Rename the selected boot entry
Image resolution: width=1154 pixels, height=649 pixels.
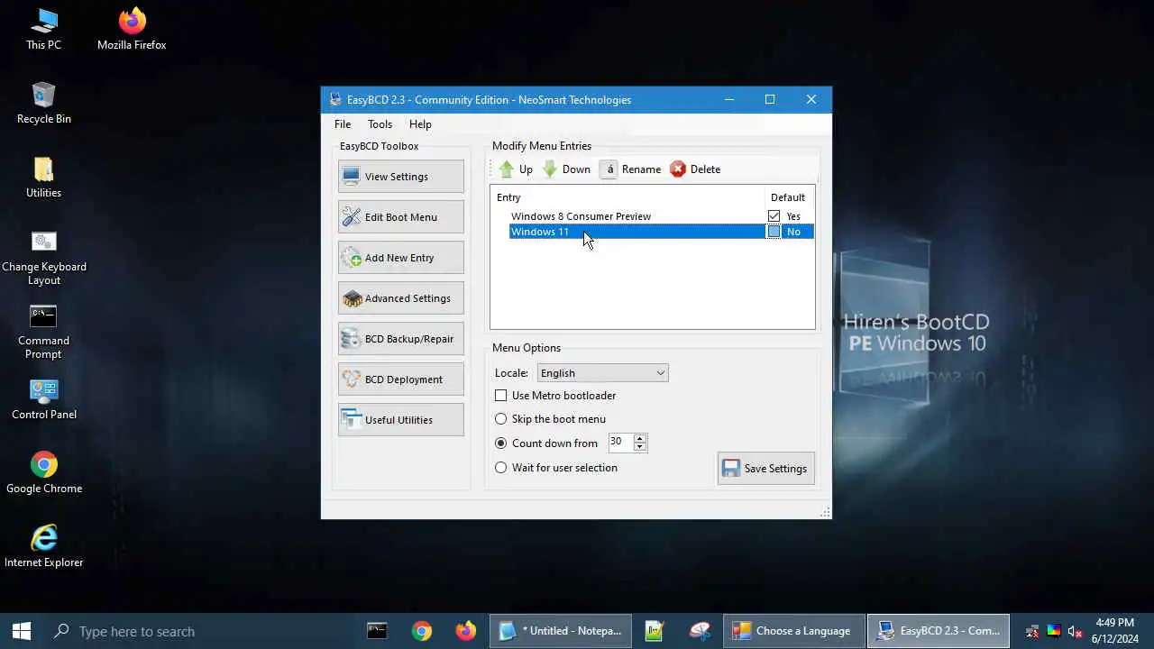coord(631,169)
